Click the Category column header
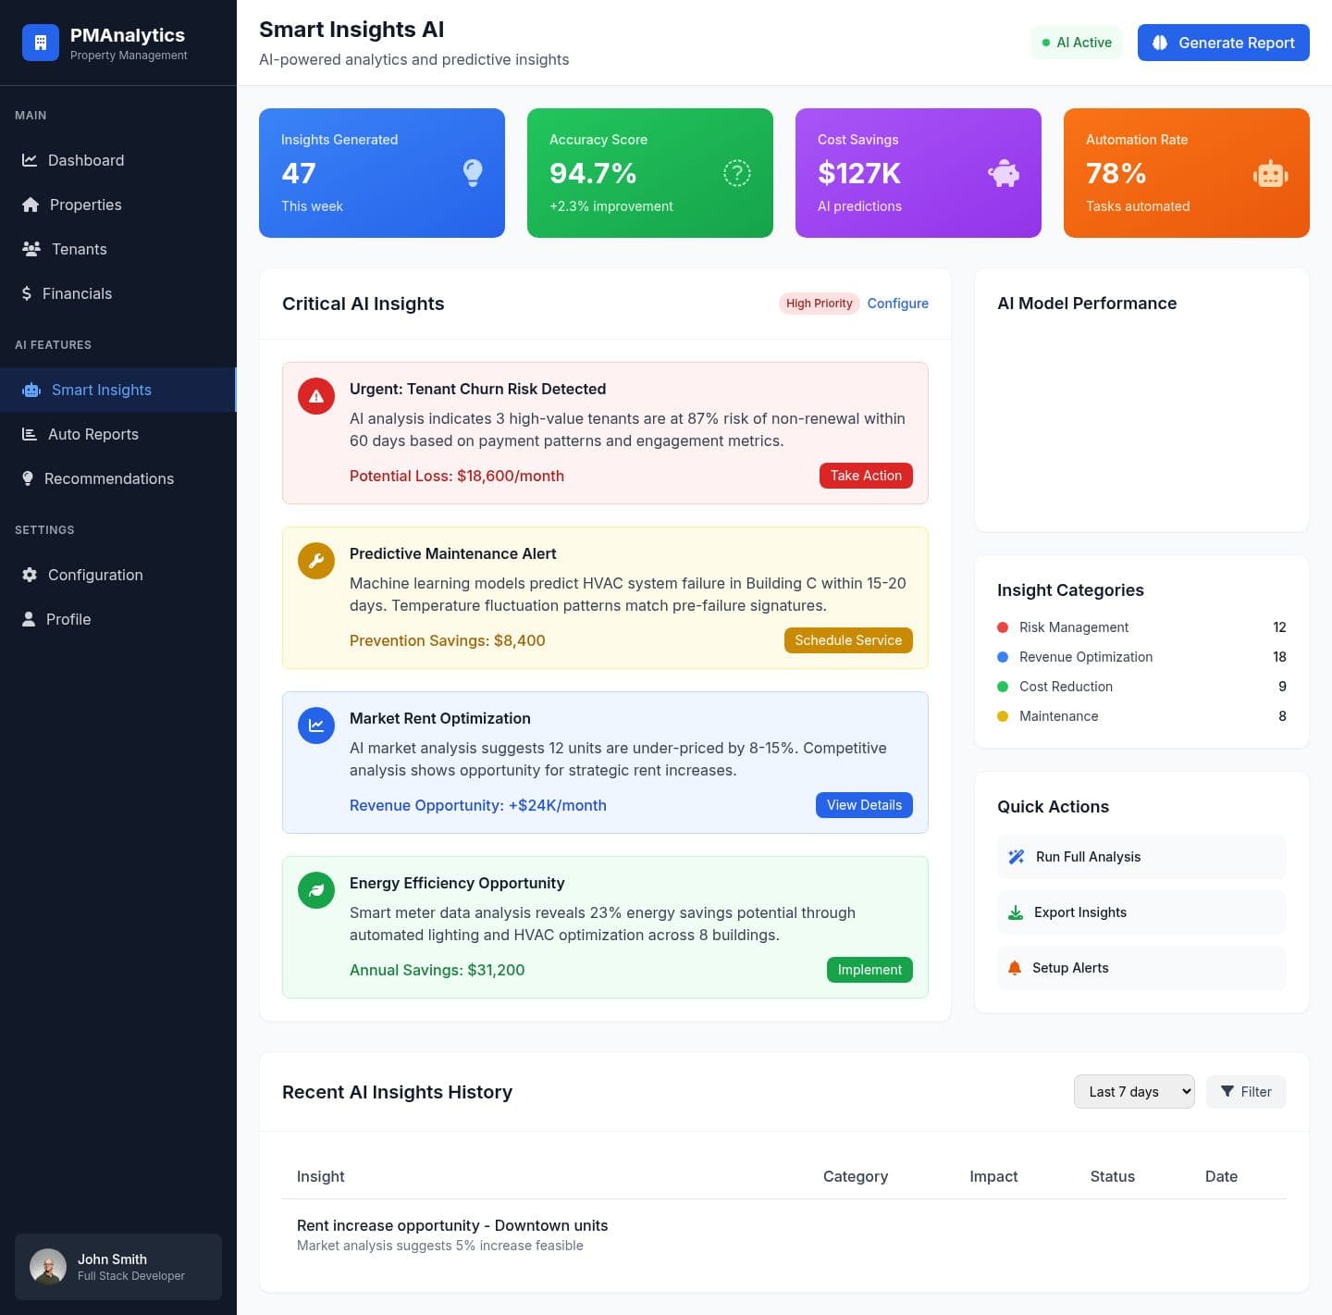 [x=856, y=1176]
